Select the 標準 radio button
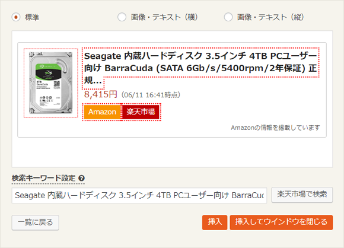The image size is (344, 248). tap(16, 17)
